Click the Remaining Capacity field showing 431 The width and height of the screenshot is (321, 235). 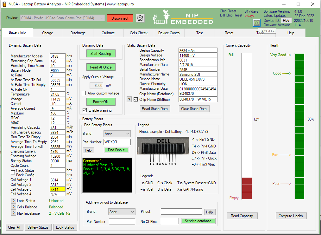[x=58, y=127]
